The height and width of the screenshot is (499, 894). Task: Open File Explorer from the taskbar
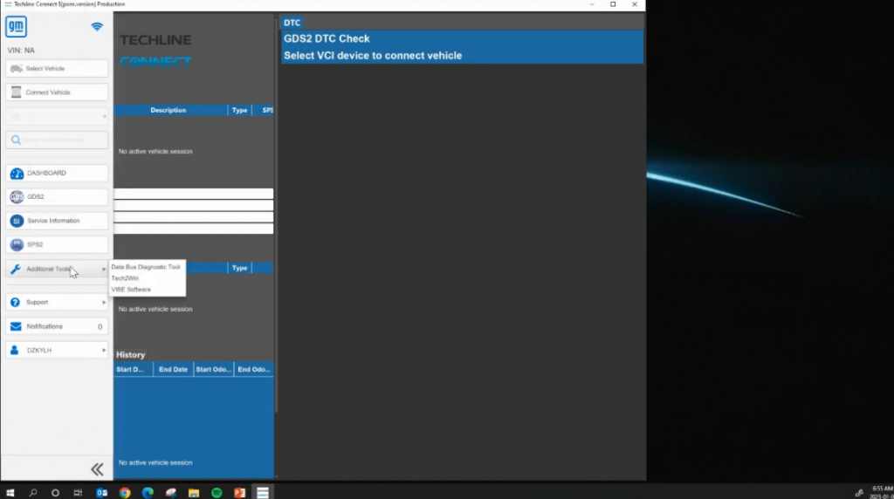(x=194, y=493)
